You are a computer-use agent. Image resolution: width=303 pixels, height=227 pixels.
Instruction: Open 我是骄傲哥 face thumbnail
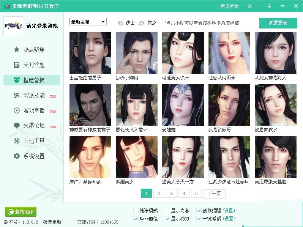coord(229,105)
